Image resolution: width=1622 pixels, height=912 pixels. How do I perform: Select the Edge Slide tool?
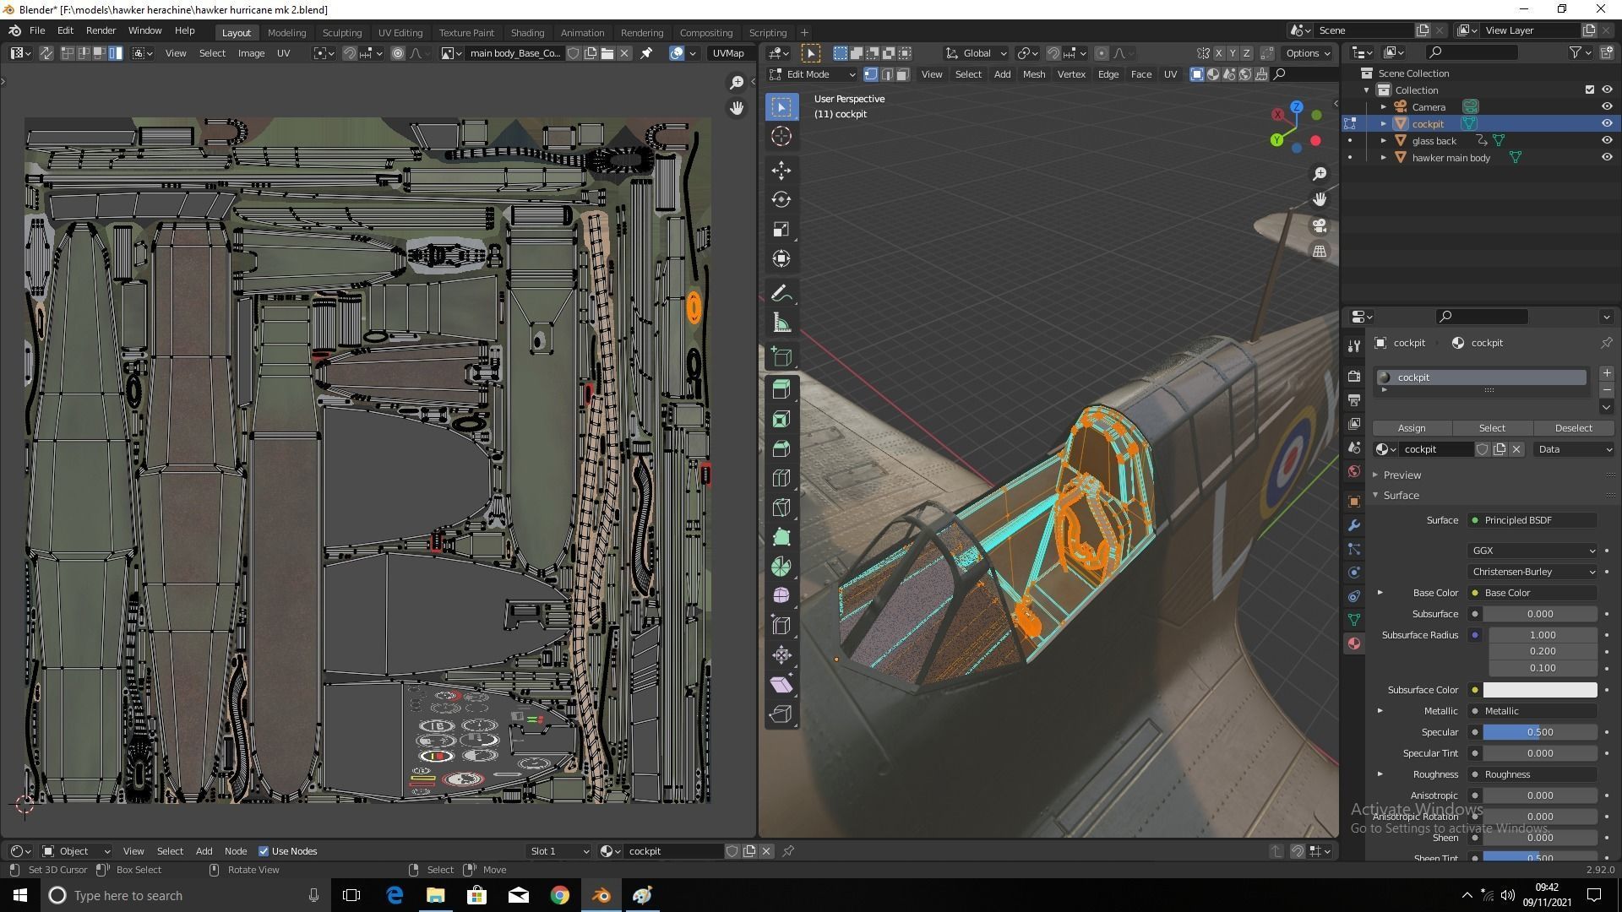[x=781, y=626]
